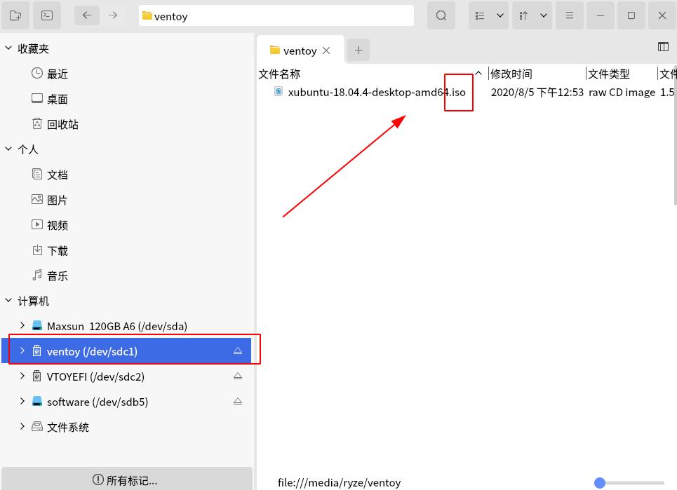Open the search icon in toolbar
Screen dimensions: 677x490
441,15
